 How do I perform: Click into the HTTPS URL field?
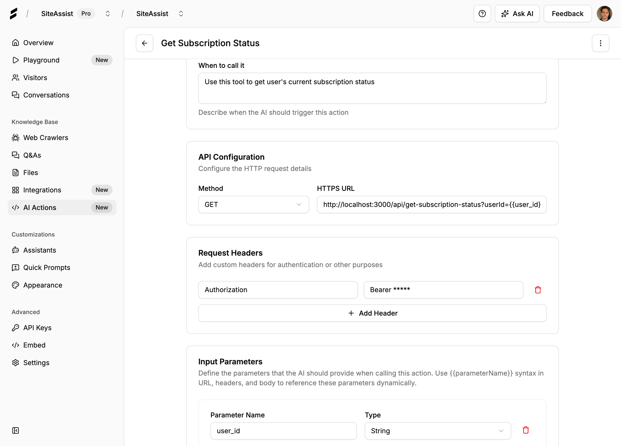click(431, 205)
